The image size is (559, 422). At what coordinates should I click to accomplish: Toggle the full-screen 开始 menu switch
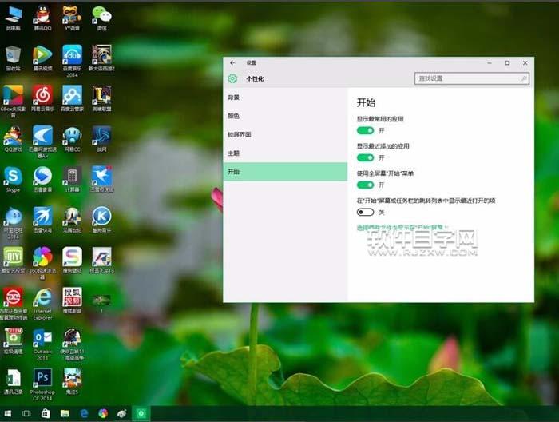click(x=365, y=185)
